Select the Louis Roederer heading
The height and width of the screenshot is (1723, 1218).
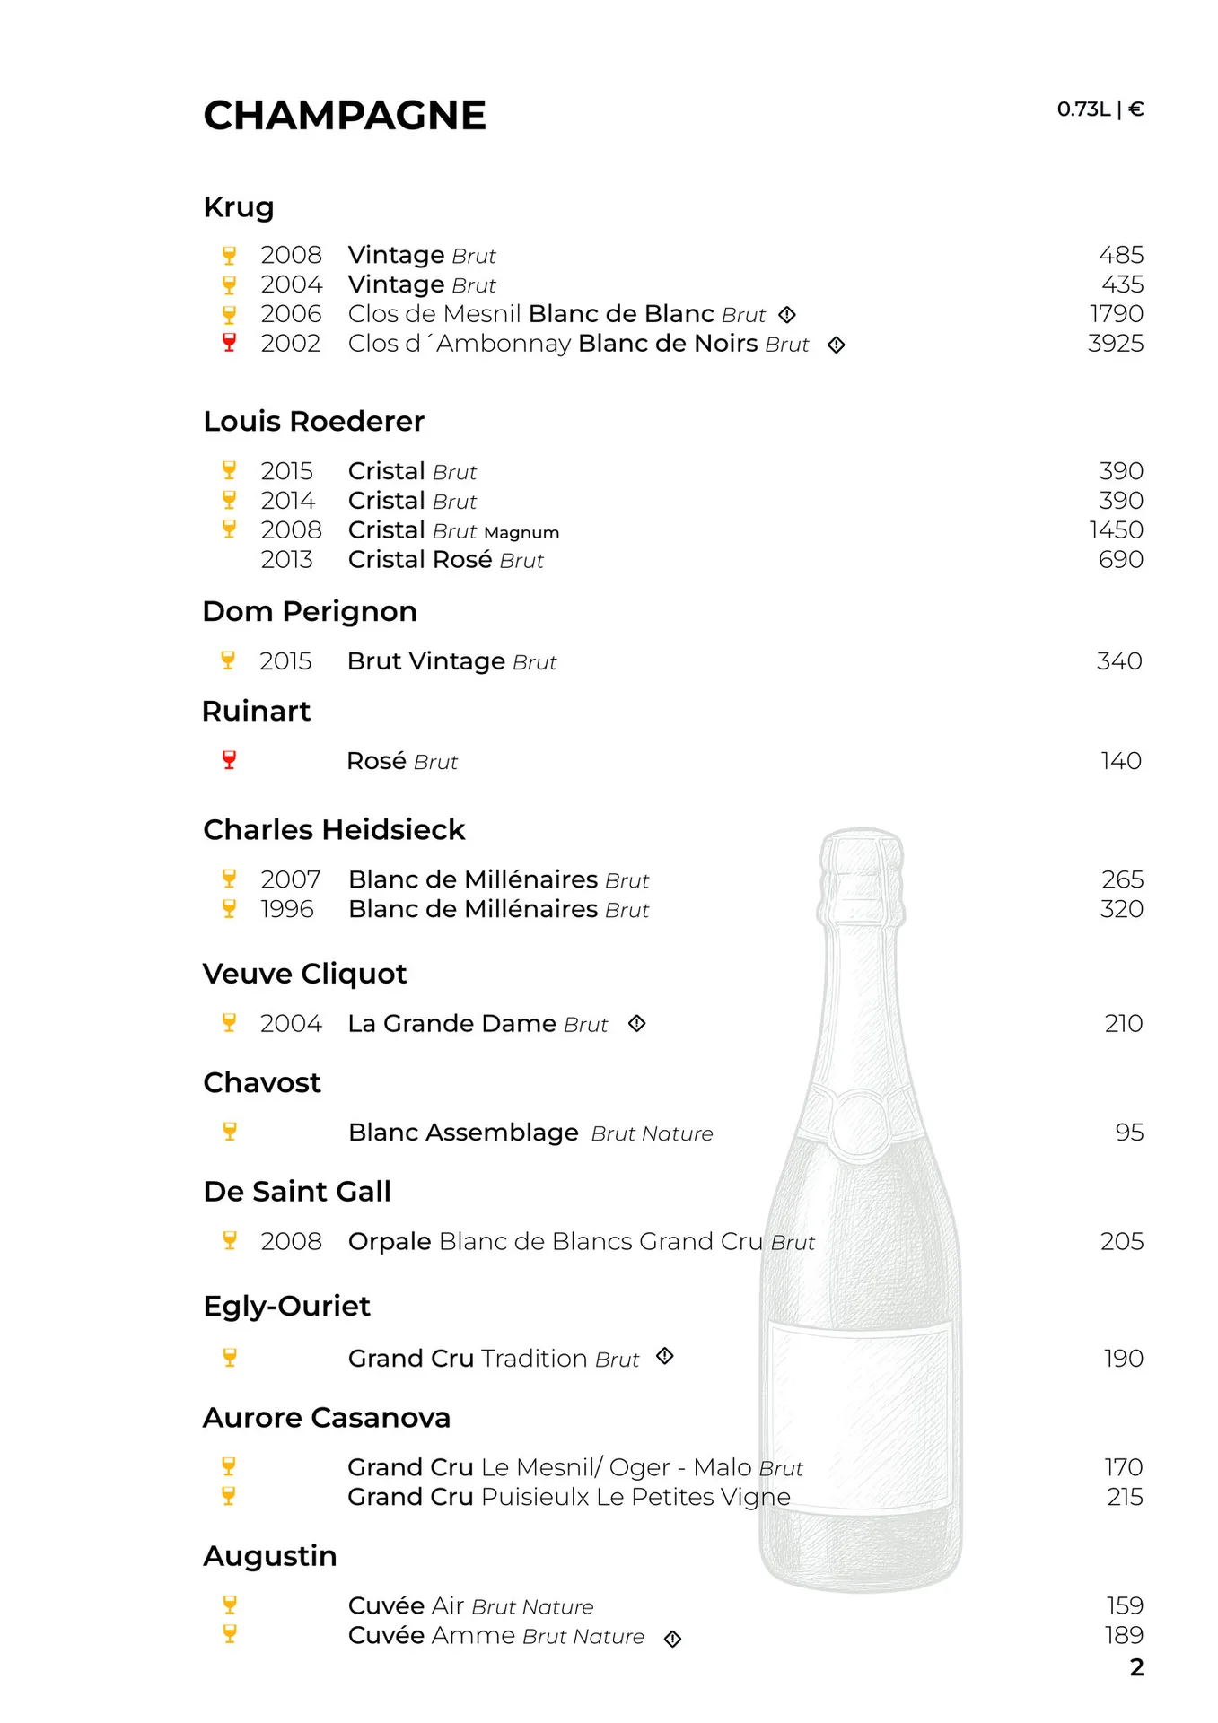(314, 421)
